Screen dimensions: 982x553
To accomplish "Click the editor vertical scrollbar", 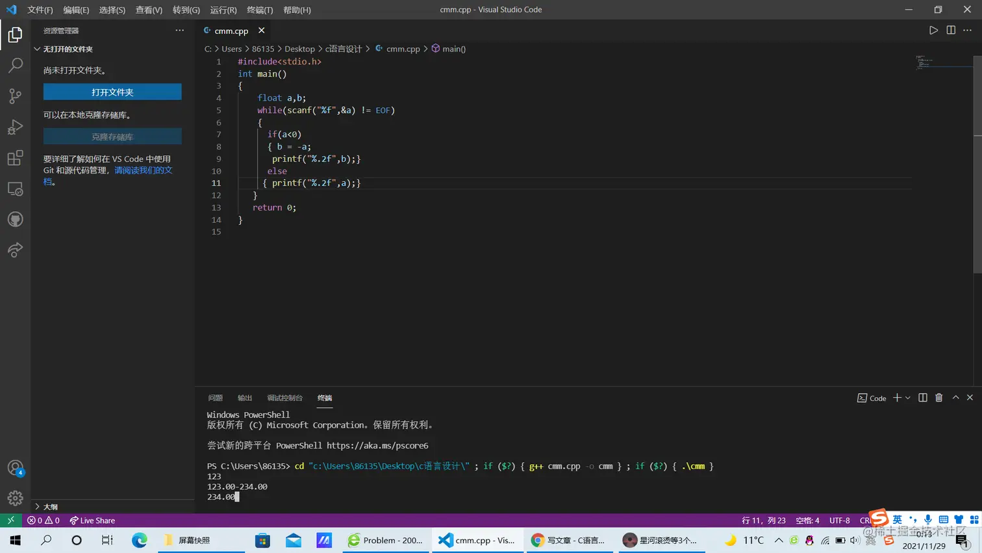I will click(x=977, y=164).
